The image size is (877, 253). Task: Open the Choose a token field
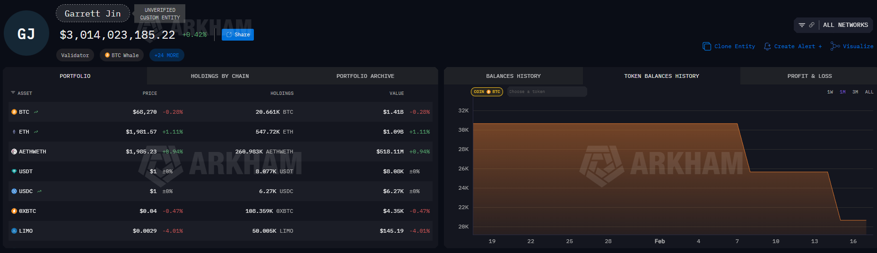point(547,92)
